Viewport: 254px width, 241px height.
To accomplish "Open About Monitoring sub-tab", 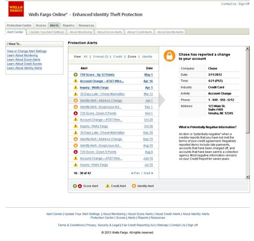I will point(81,32).
